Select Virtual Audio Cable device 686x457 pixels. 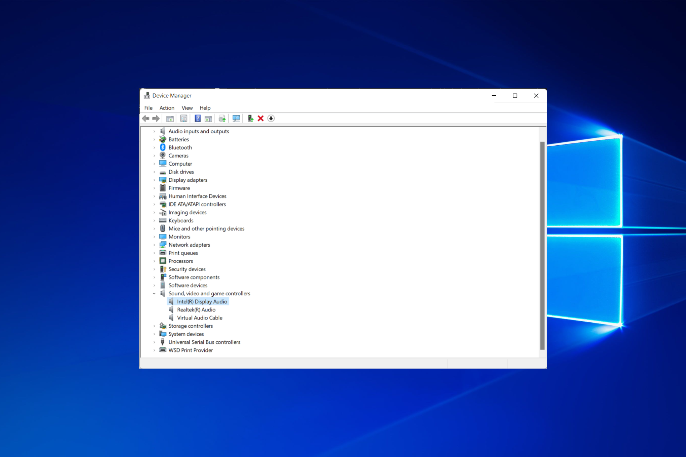coord(200,318)
